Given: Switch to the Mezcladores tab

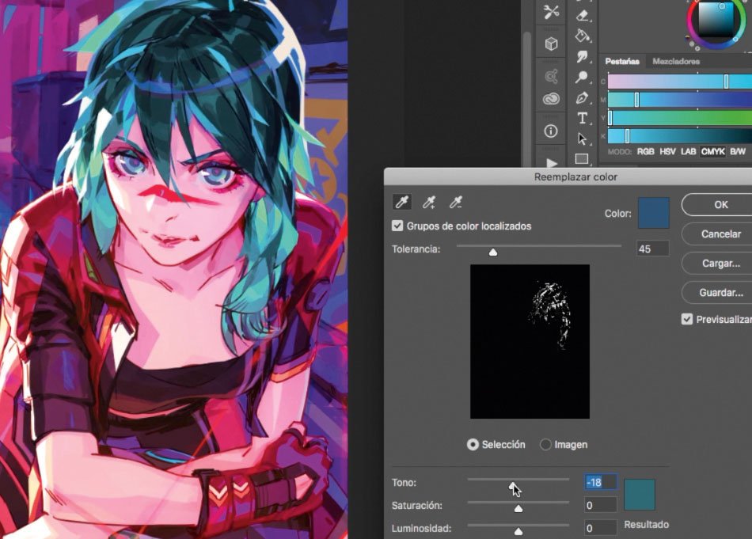Looking at the screenshot, I should pyautogui.click(x=676, y=62).
